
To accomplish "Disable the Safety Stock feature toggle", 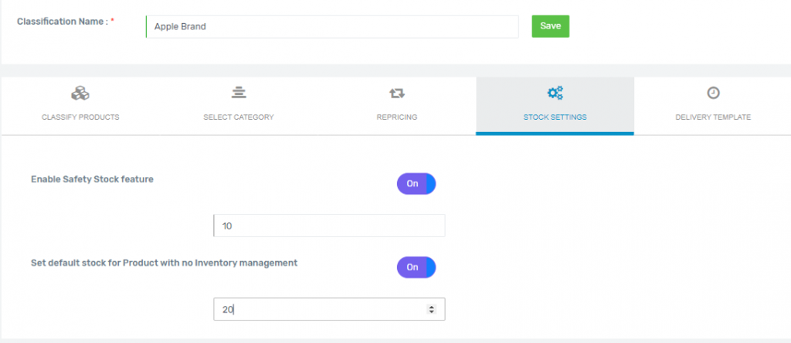I will (416, 184).
